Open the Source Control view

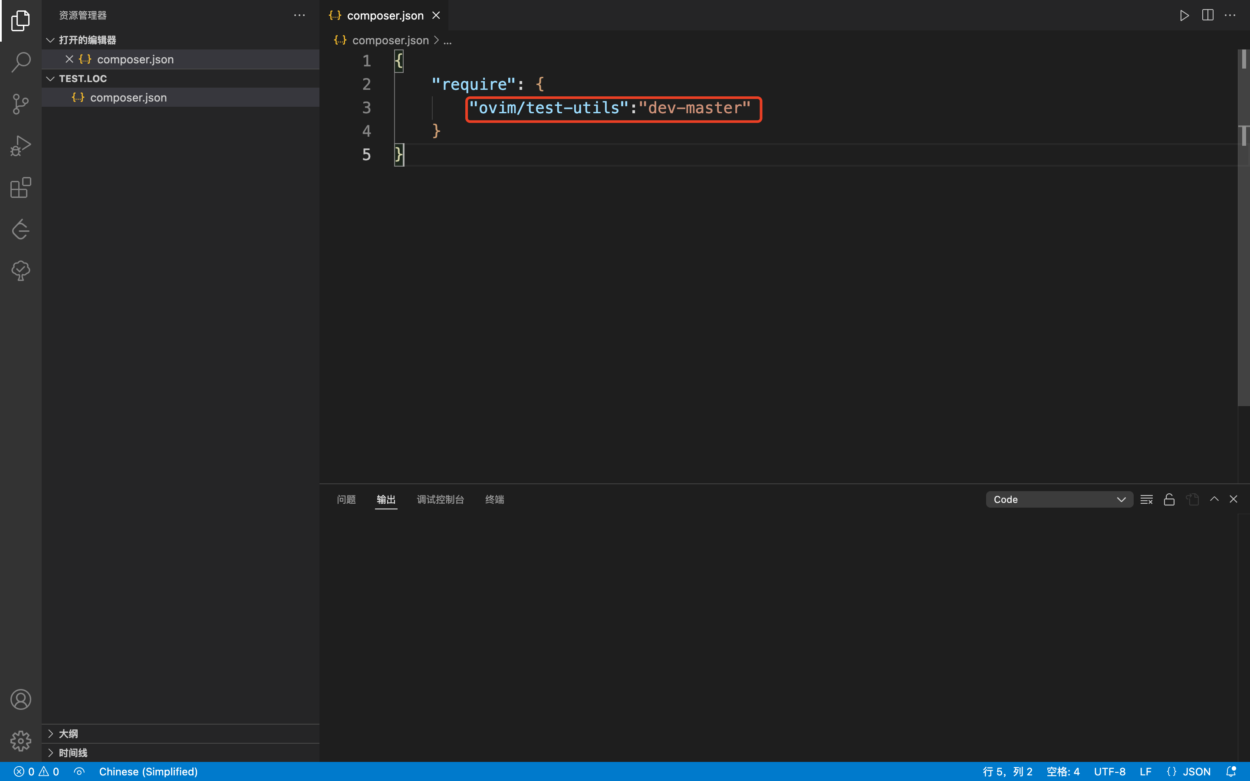tap(21, 104)
